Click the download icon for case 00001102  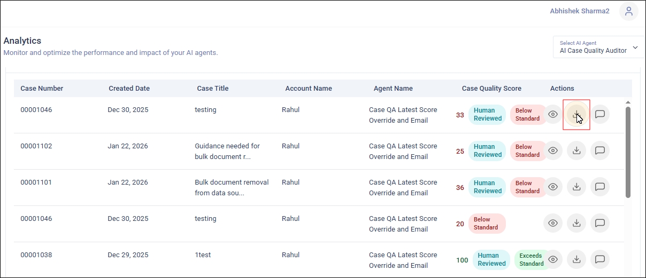576,150
